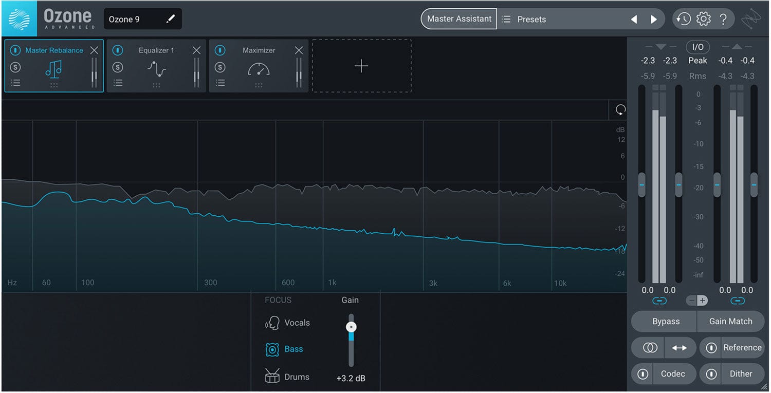Solo the Master Rebalance module
This screenshot has width=771, height=393.
16,67
